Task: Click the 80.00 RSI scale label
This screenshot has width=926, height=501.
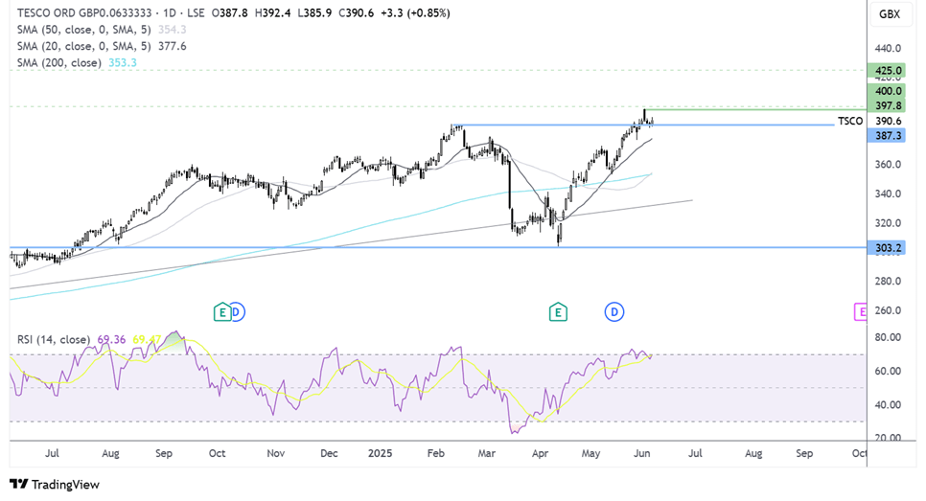Action: click(x=889, y=337)
